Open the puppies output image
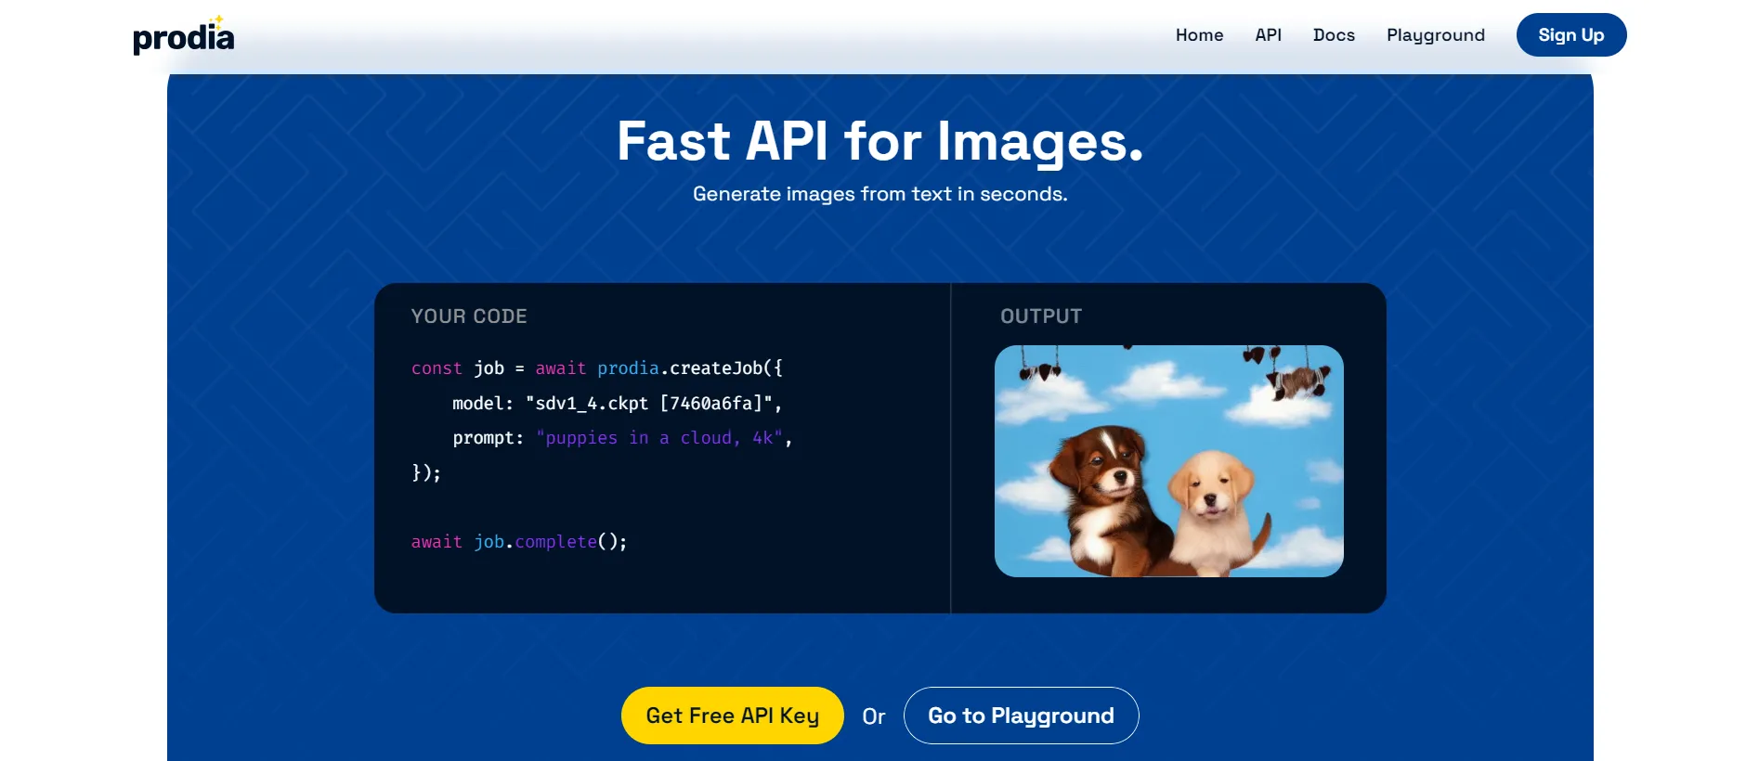Image resolution: width=1759 pixels, height=761 pixels. point(1169,461)
